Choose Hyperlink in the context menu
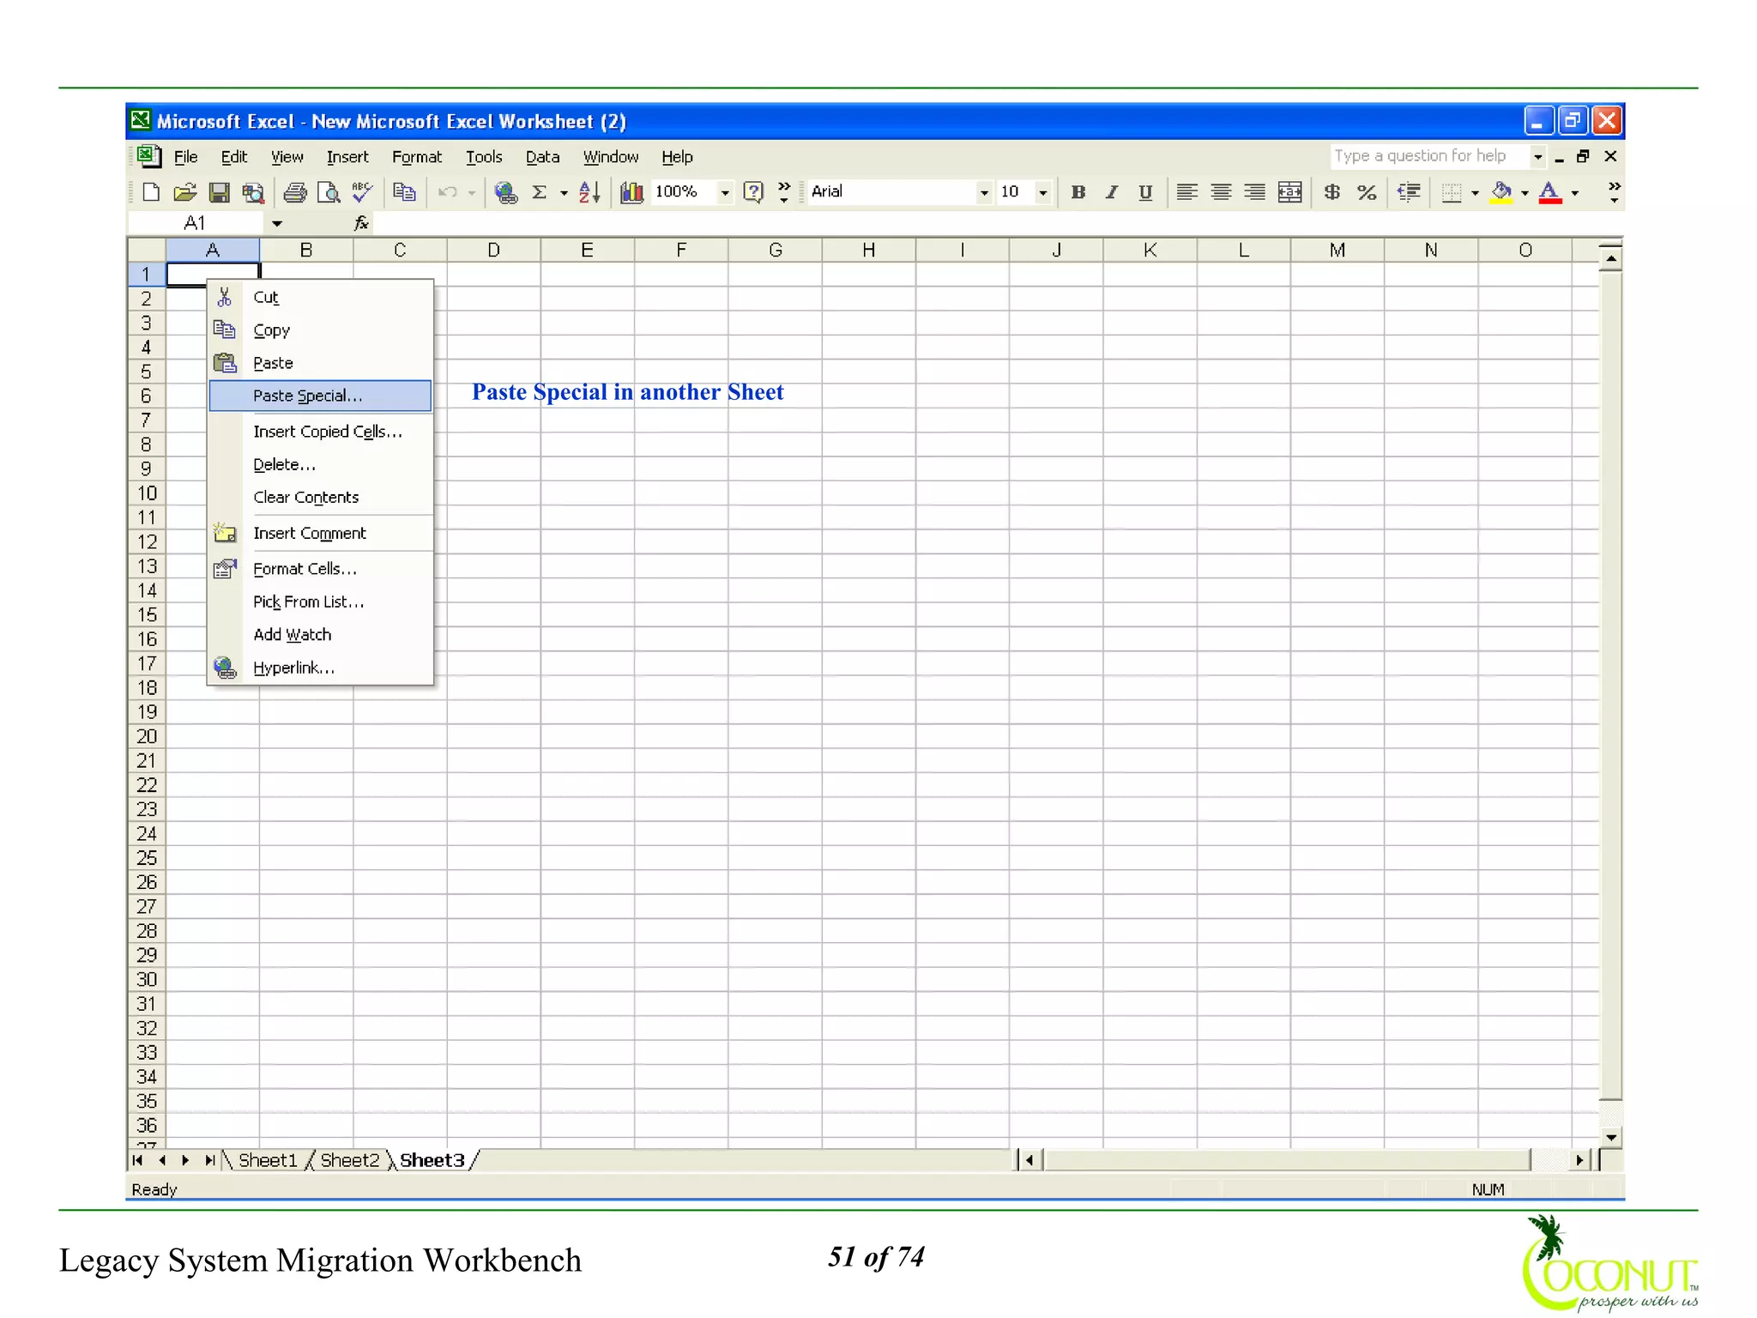 pyautogui.click(x=320, y=668)
